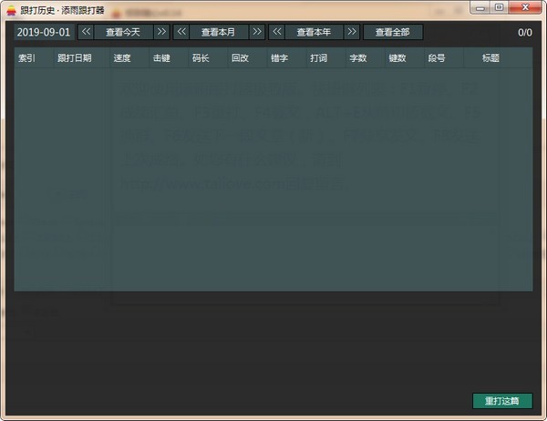Click the previous day arrow before 查看今天
The height and width of the screenshot is (421, 547).
pyautogui.click(x=86, y=32)
